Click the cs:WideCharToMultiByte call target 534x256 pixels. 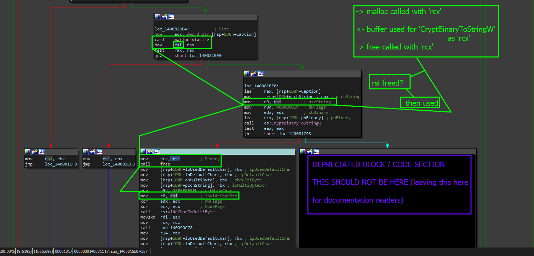187,212
